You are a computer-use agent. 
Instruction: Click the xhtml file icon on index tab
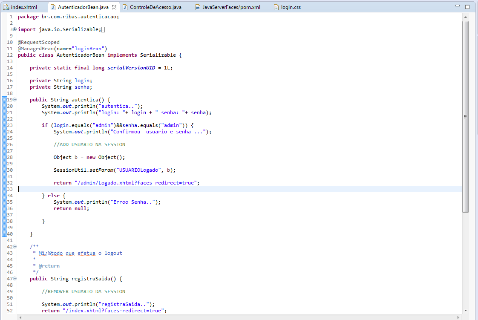[x=6, y=7]
